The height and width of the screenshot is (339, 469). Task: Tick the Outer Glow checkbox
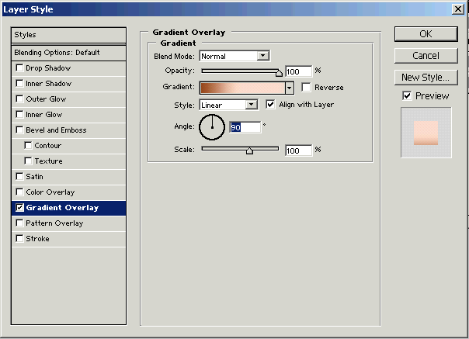[19, 99]
